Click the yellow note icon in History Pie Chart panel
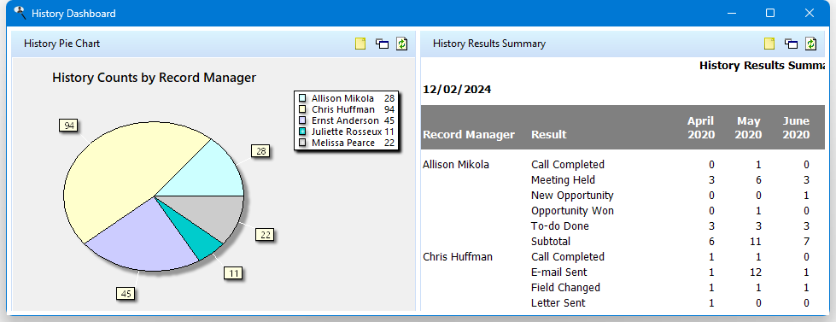The height and width of the screenshot is (322, 836). click(x=360, y=44)
